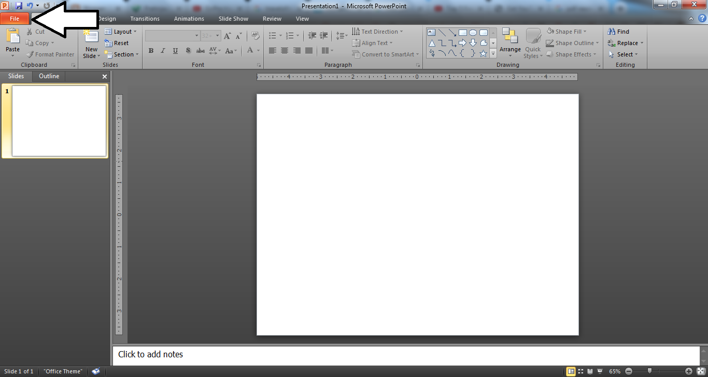Viewport: 708px width, 377px height.
Task: Apply bullet list formatting
Action: click(x=273, y=36)
